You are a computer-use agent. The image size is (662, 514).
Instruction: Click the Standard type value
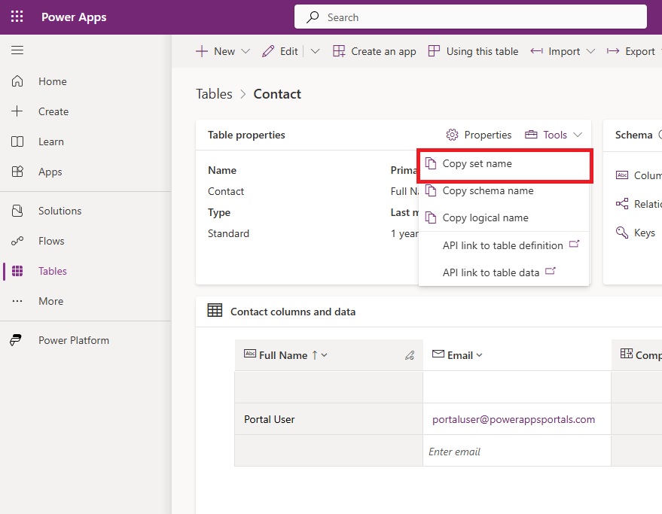pos(228,233)
